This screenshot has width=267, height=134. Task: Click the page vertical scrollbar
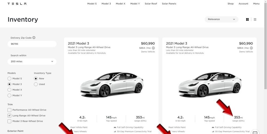[x=265, y=46]
